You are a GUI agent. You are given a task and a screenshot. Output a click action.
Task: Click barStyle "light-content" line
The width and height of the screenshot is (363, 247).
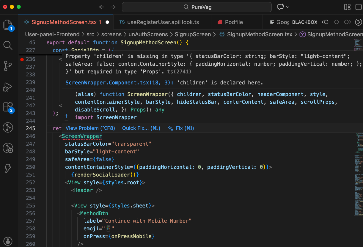click(x=102, y=152)
